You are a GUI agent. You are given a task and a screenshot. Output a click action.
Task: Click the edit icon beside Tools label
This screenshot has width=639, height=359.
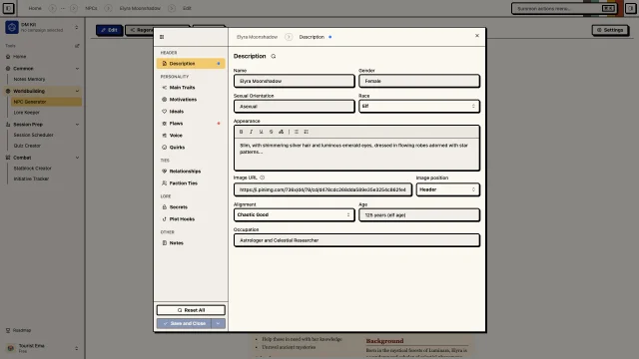[x=77, y=46]
